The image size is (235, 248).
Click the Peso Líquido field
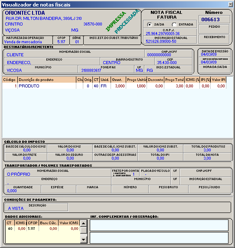[x=210, y=189]
